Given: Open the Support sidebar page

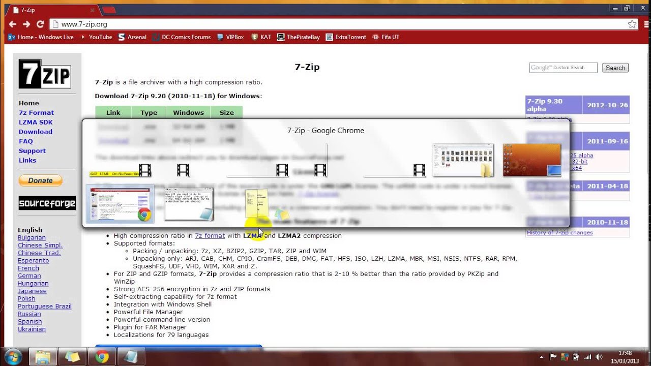Looking at the screenshot, I should [x=32, y=151].
